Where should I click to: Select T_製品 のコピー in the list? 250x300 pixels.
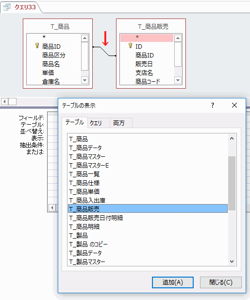click(x=148, y=244)
